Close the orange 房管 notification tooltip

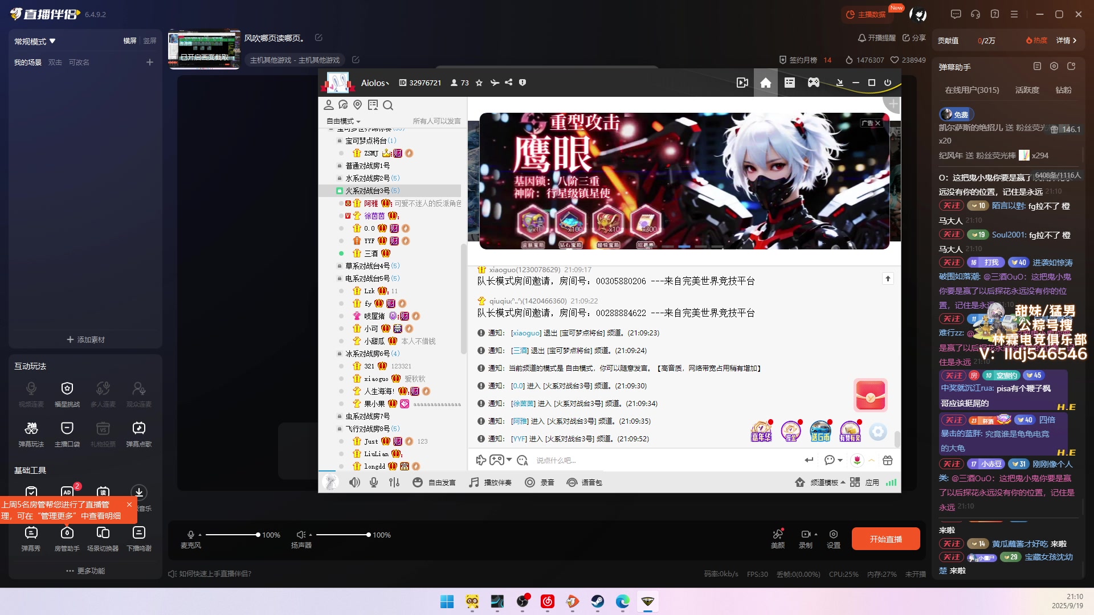(129, 505)
